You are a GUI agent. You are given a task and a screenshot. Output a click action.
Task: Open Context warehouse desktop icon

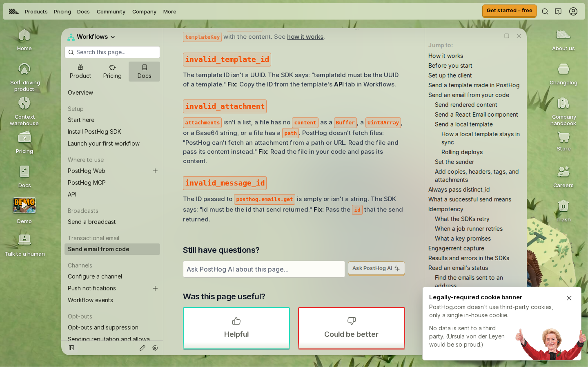(x=24, y=111)
